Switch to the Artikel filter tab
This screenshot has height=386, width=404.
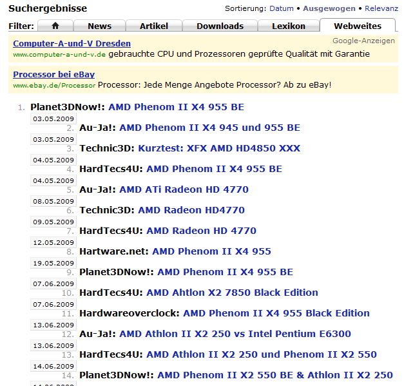pyautogui.click(x=154, y=26)
